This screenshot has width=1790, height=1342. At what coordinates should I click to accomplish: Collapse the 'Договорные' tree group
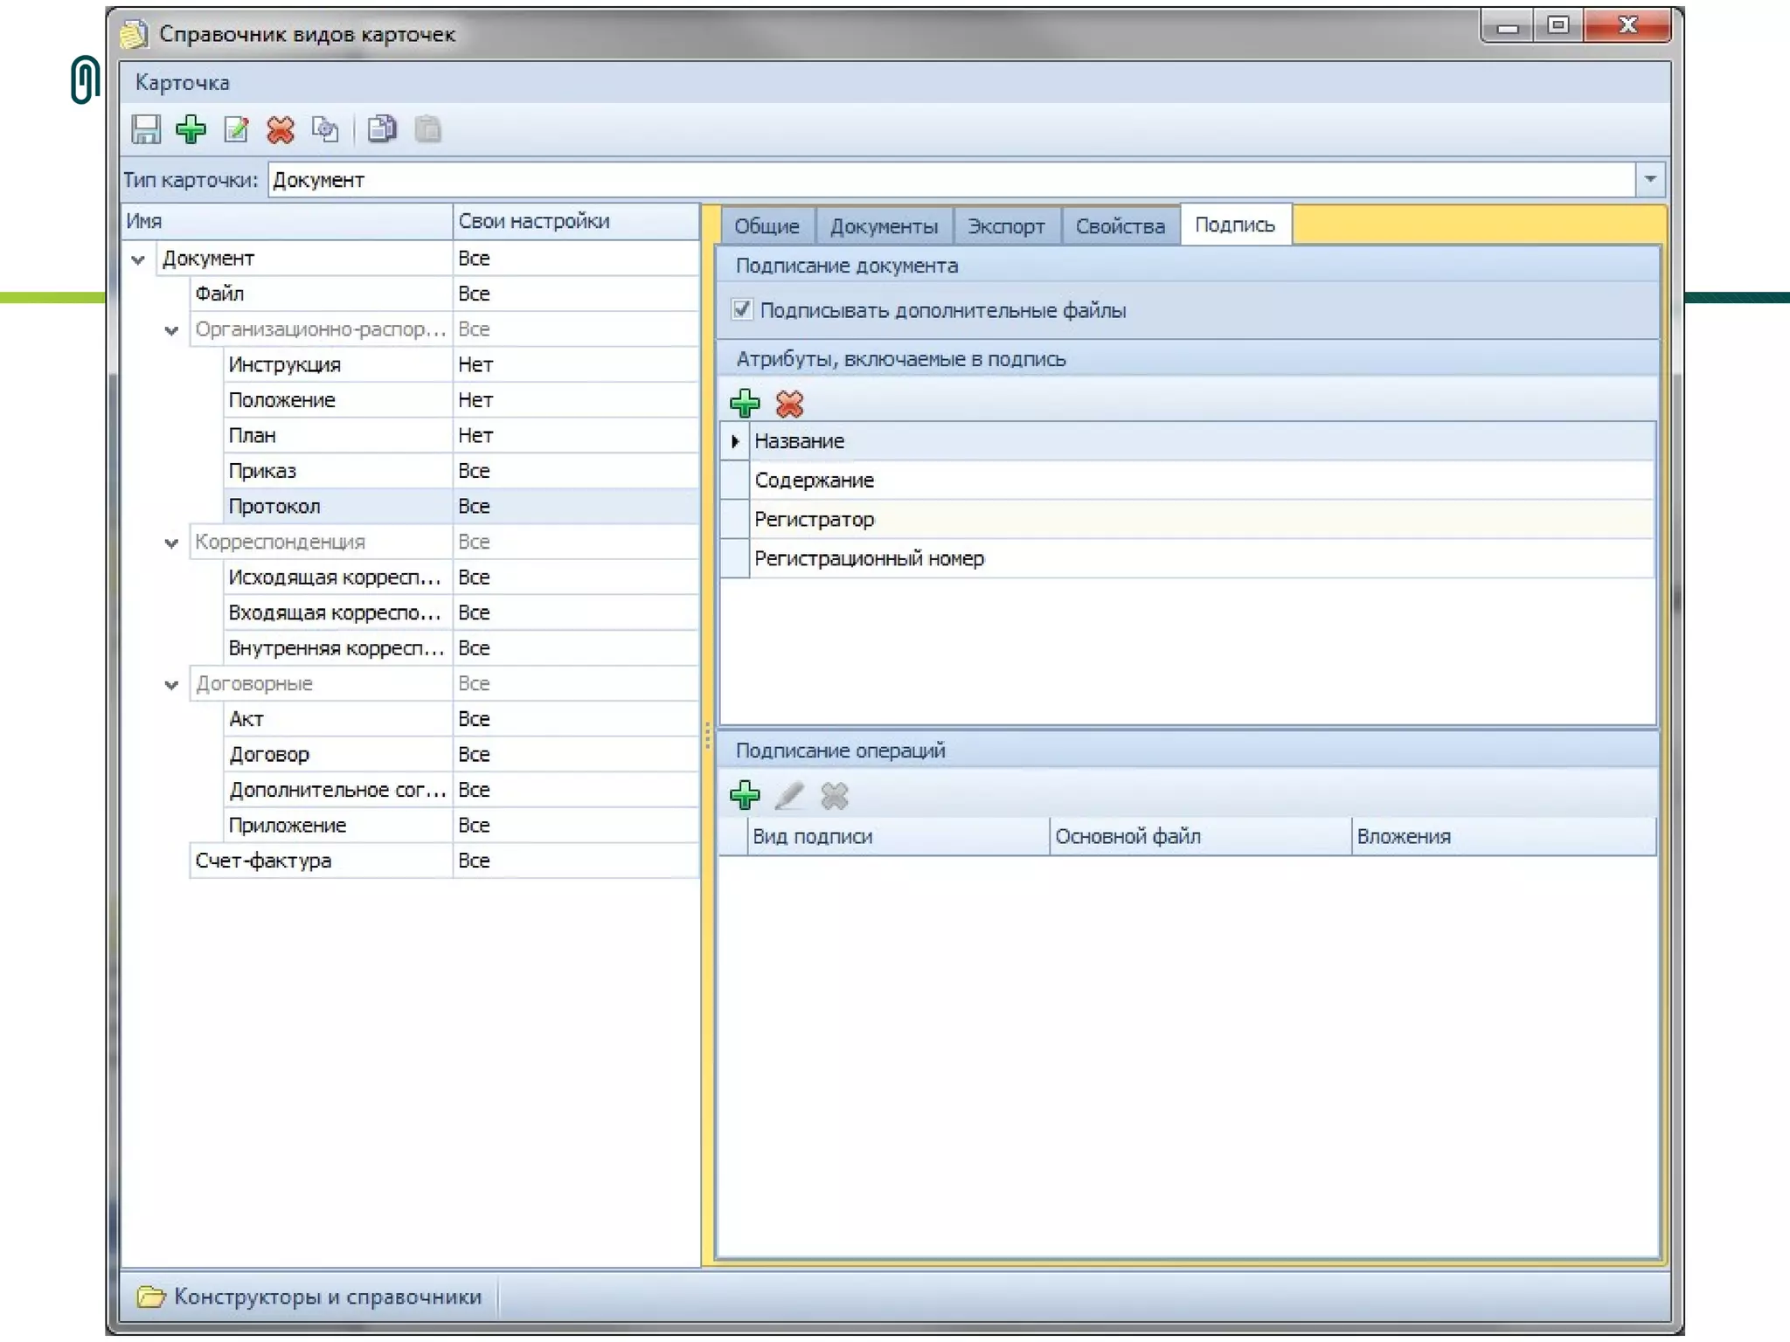171,684
